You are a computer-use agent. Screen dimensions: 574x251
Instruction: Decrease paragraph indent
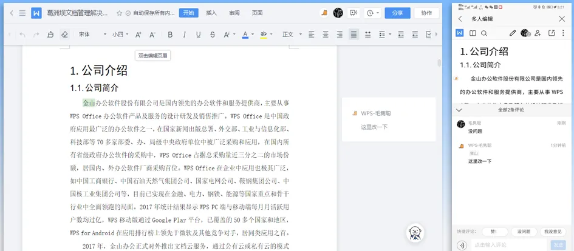(x=401, y=35)
